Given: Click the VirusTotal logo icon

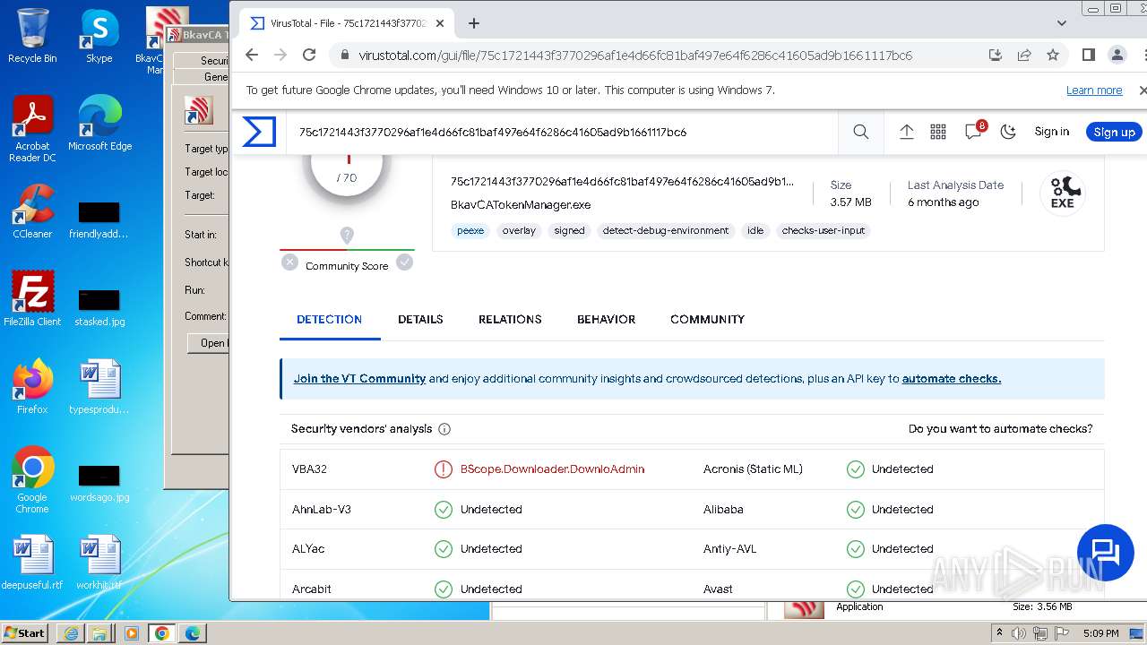Looking at the screenshot, I should tap(259, 132).
